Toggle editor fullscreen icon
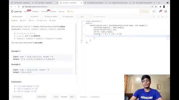 click(167, 17)
